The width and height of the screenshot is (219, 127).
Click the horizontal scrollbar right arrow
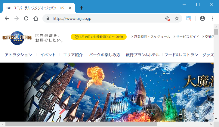coord(211,124)
